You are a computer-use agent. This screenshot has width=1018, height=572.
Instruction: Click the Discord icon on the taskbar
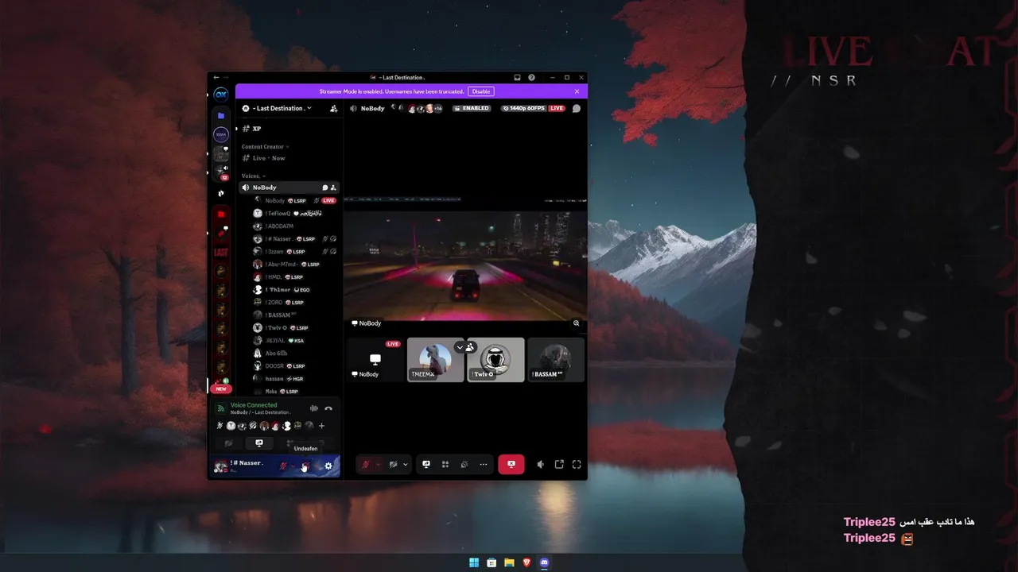point(544,562)
